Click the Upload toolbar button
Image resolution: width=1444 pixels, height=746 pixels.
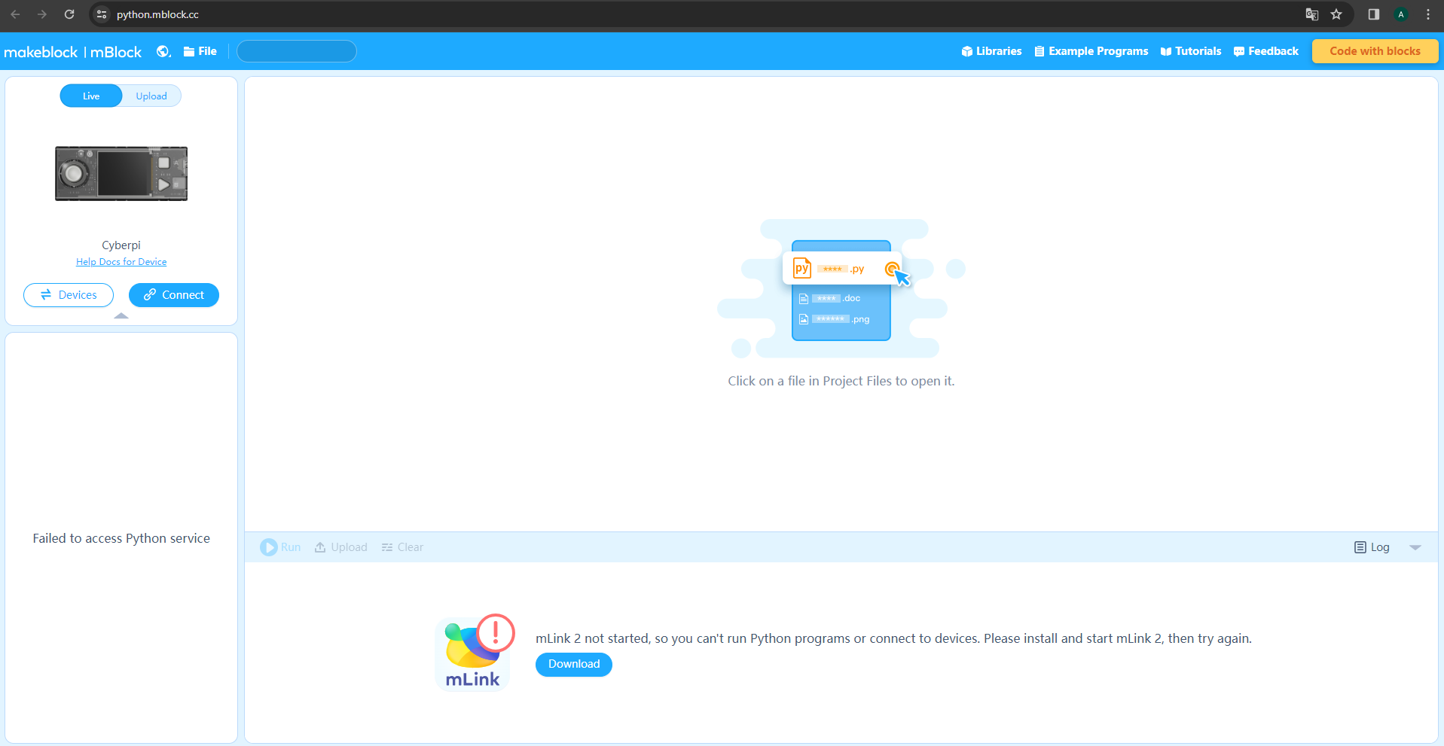pyautogui.click(x=340, y=547)
